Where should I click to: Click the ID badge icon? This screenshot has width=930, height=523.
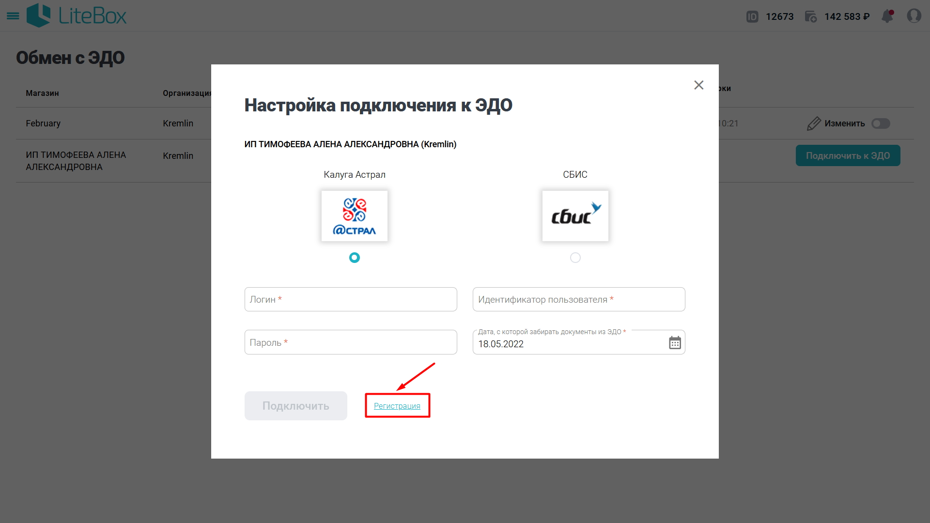coord(752,17)
